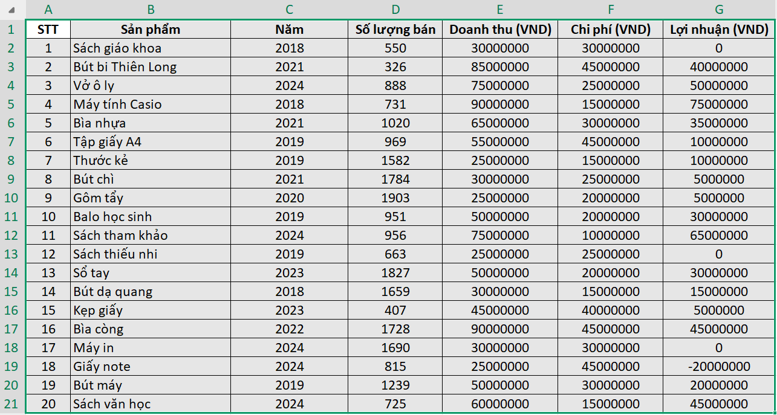Screen dimensions: 777x415
Task: Click quantity cell 1582
Action: pyautogui.click(x=395, y=161)
